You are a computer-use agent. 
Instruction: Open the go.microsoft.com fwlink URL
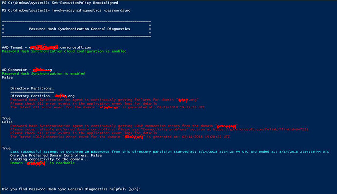(260, 129)
